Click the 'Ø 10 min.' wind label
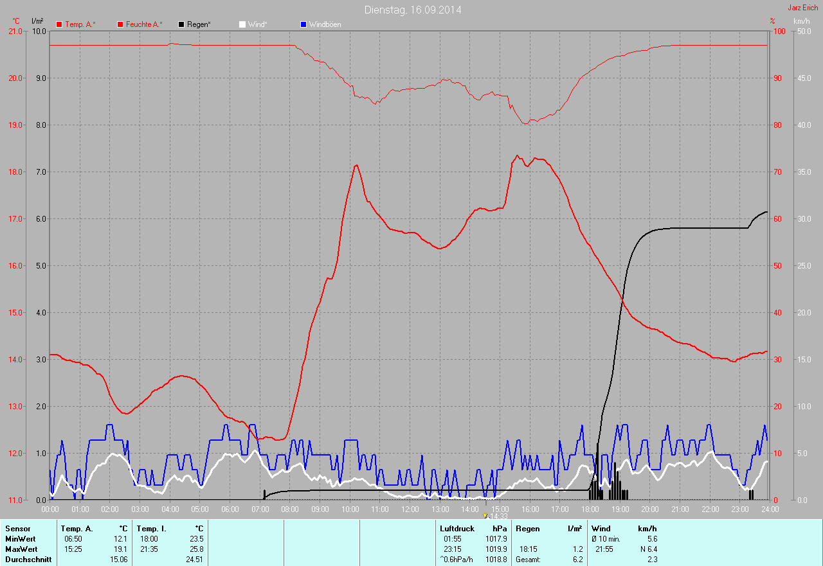Image resolution: width=823 pixels, height=566 pixels. [x=607, y=538]
